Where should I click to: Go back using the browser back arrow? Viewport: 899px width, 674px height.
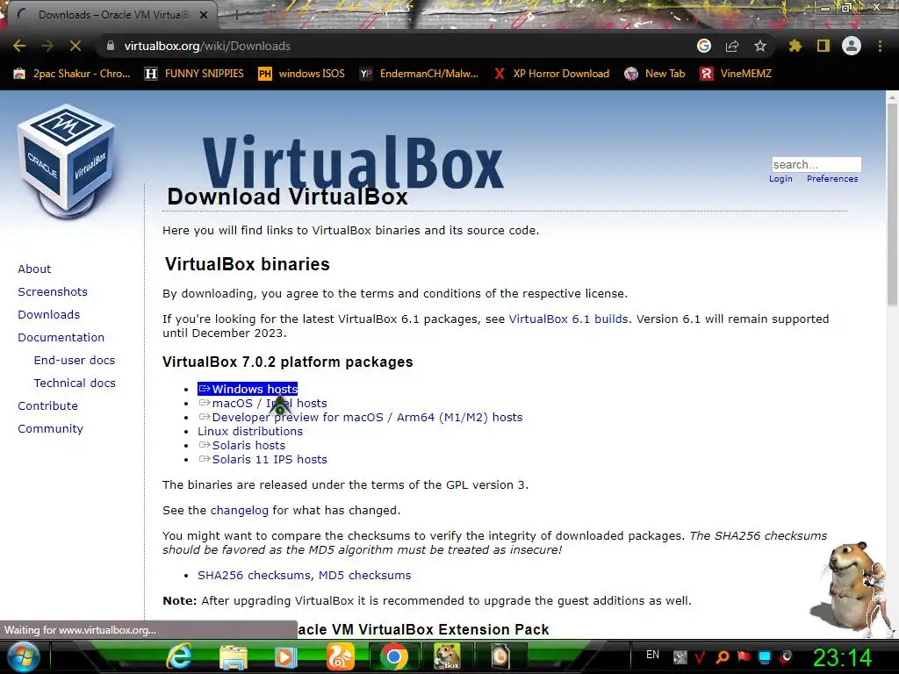coord(19,46)
